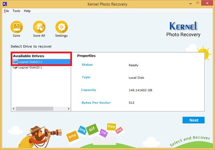
Task: Open the Help menu
Action: click(x=27, y=11)
